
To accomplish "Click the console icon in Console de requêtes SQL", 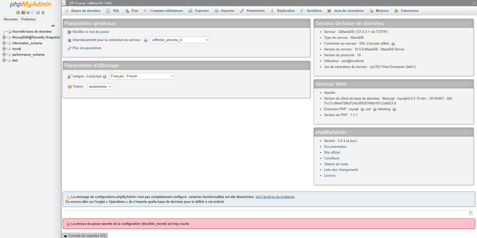I will click(x=66, y=236).
